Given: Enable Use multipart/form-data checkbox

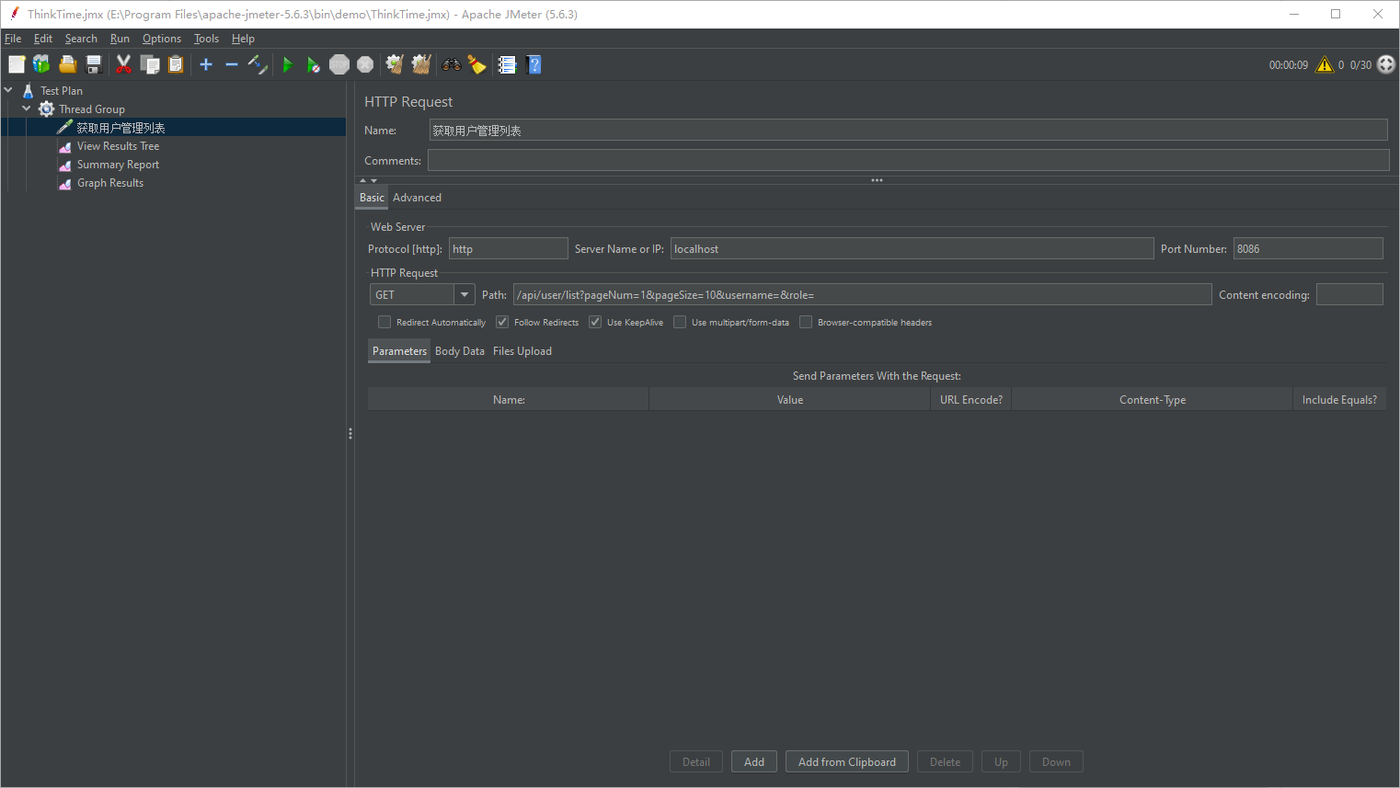Looking at the screenshot, I should coord(680,322).
